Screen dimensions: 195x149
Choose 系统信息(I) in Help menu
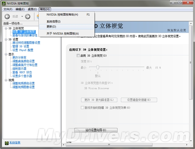pos(67,22)
